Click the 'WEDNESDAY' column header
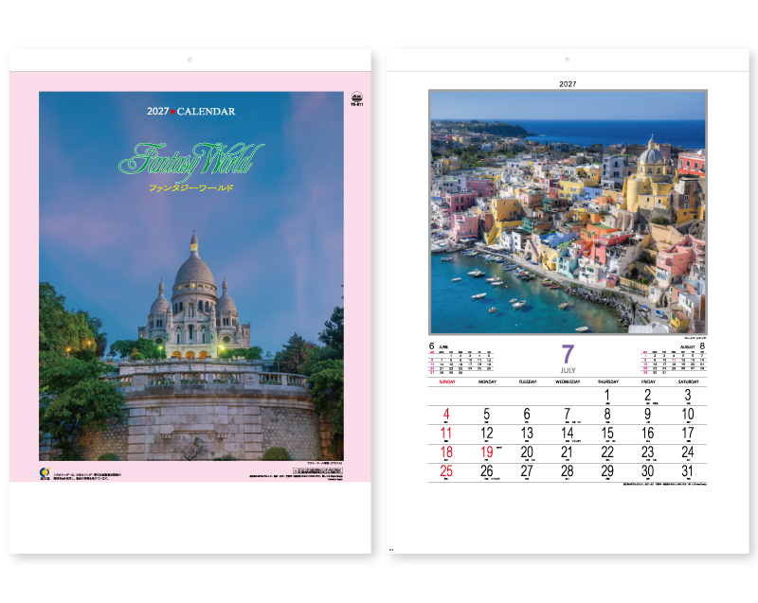This screenshot has width=758, height=603. [x=568, y=381]
